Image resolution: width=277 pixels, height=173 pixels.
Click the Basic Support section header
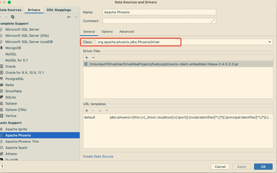11,123
